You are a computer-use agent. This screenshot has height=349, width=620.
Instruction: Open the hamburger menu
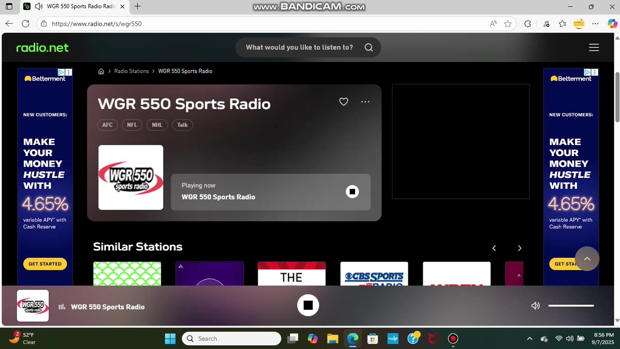coord(594,48)
